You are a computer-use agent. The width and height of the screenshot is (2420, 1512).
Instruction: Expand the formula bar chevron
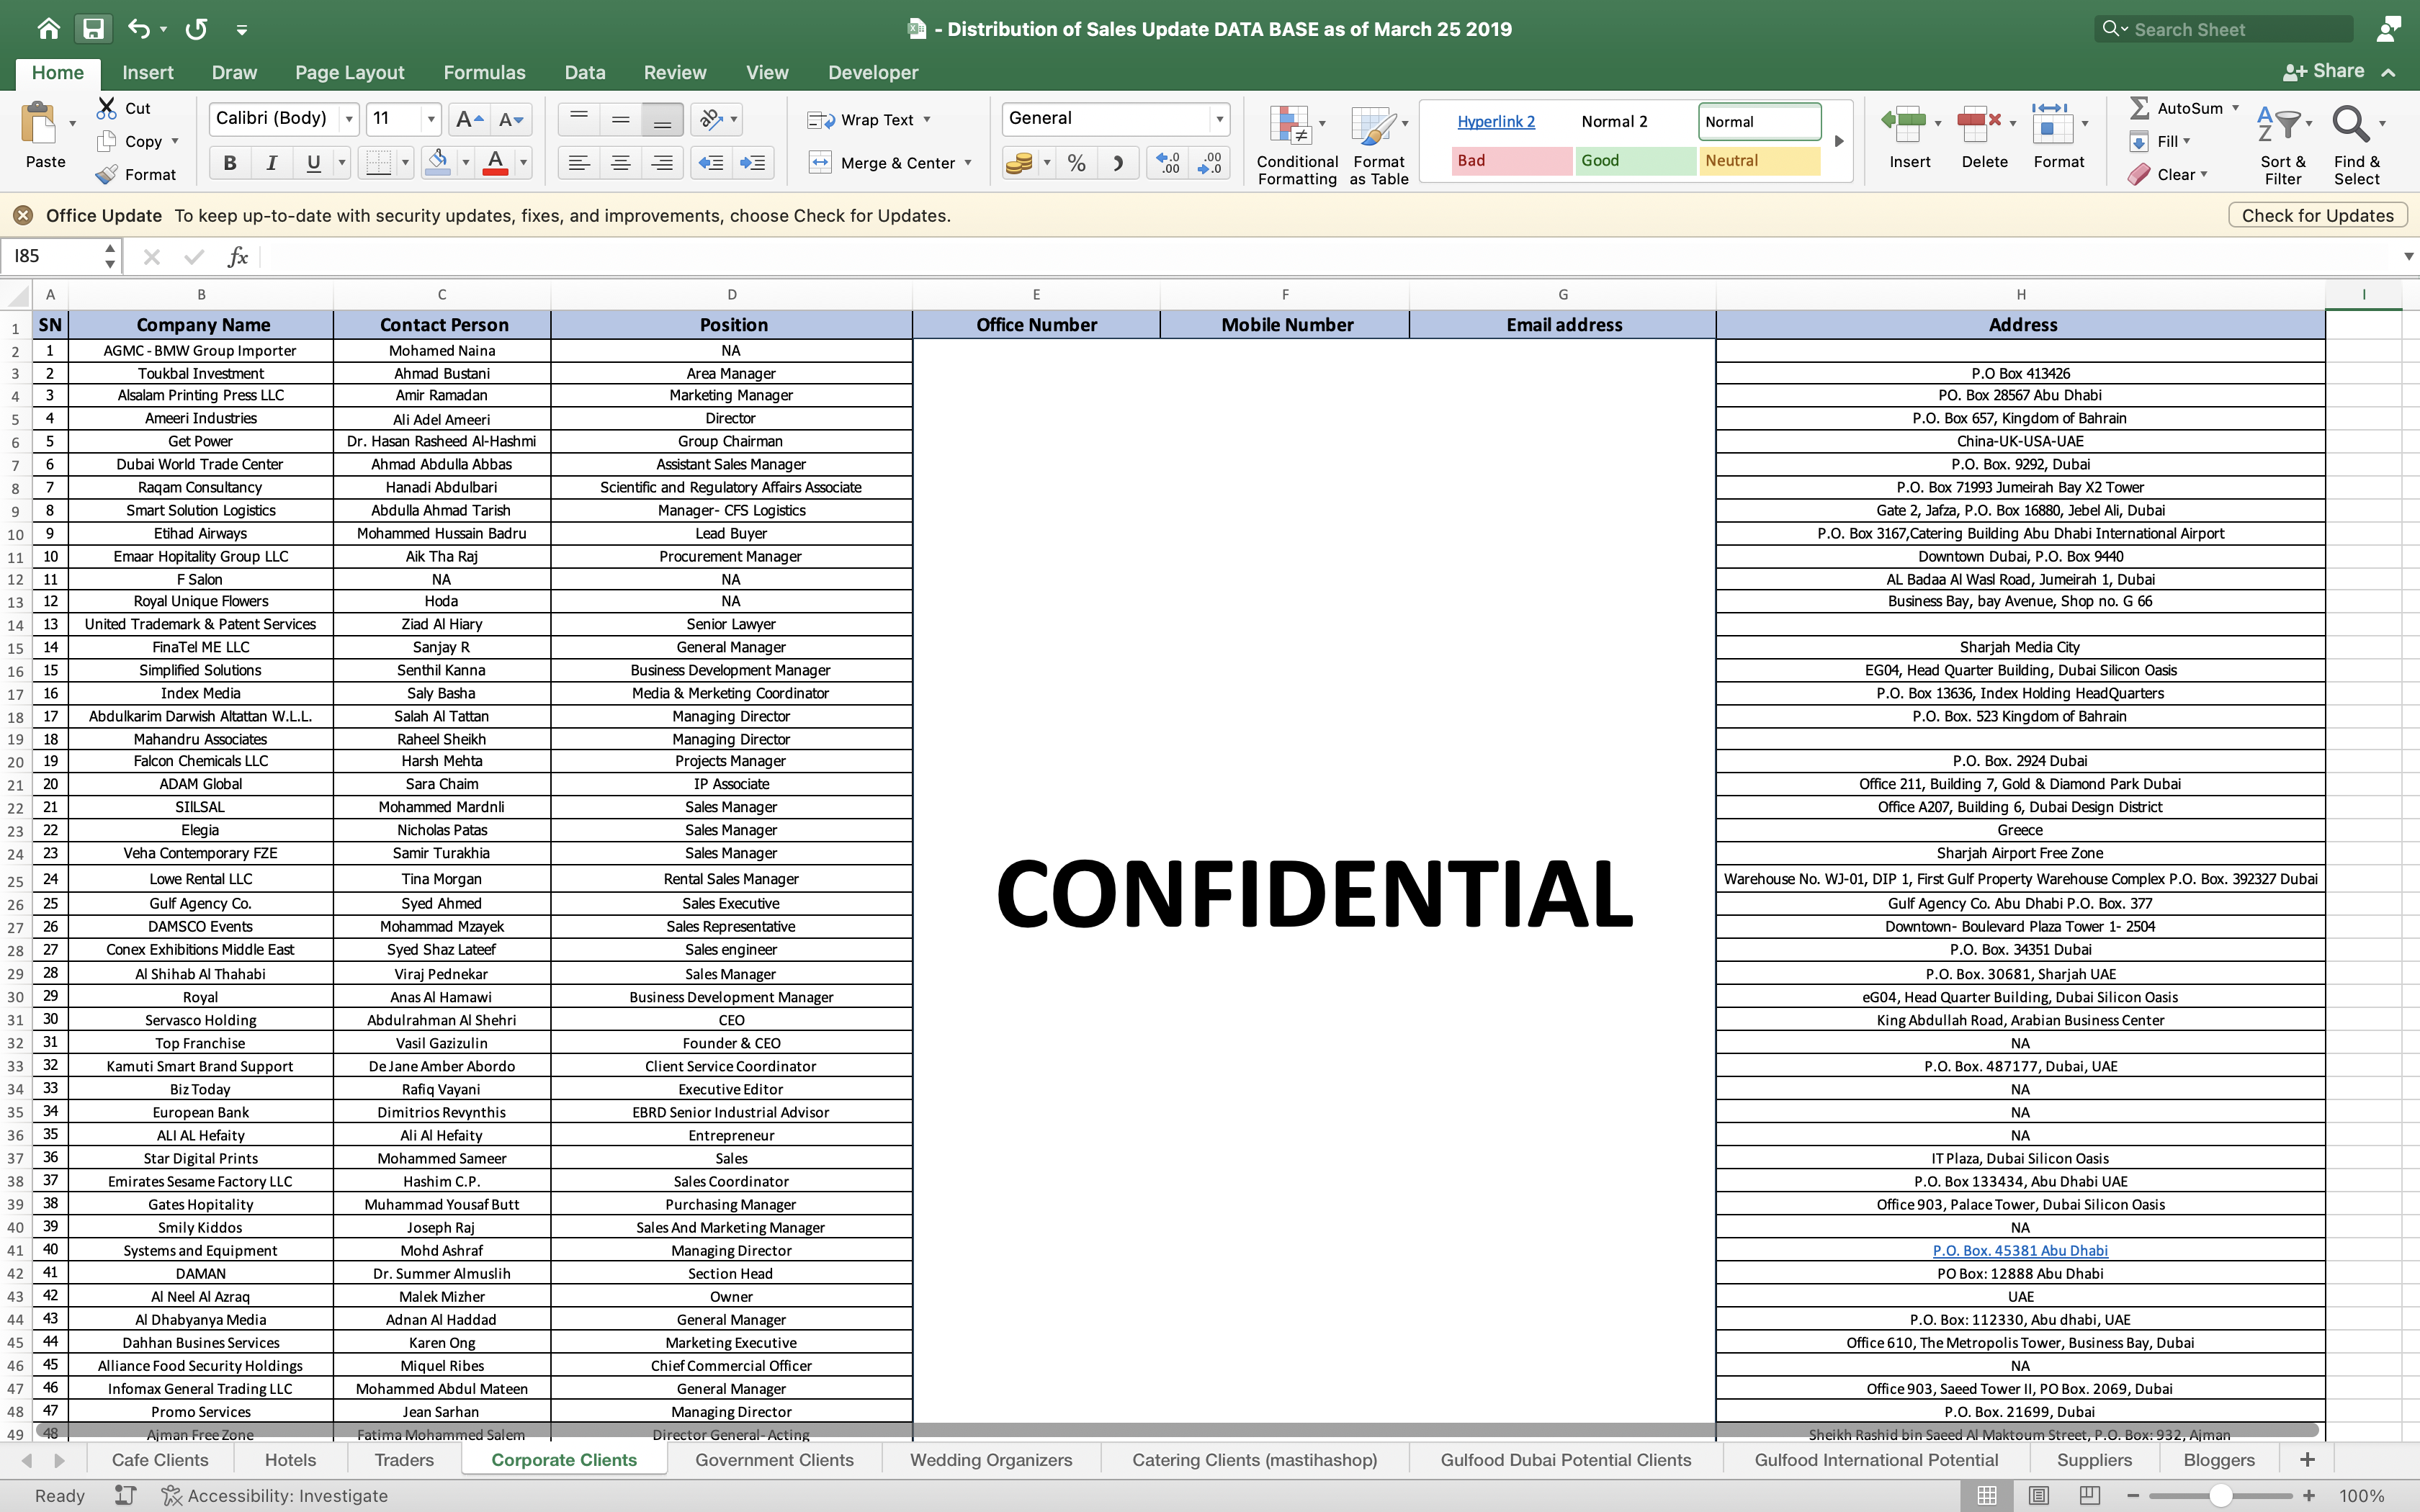pos(2408,257)
